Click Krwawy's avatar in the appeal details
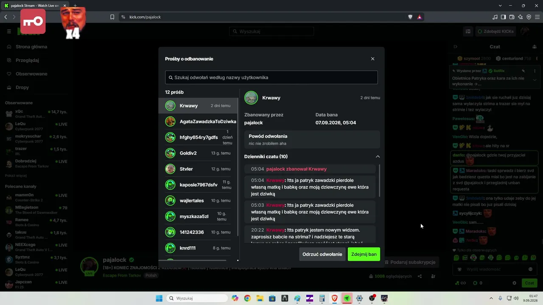Viewport: 543px width, 305px height. [251, 98]
